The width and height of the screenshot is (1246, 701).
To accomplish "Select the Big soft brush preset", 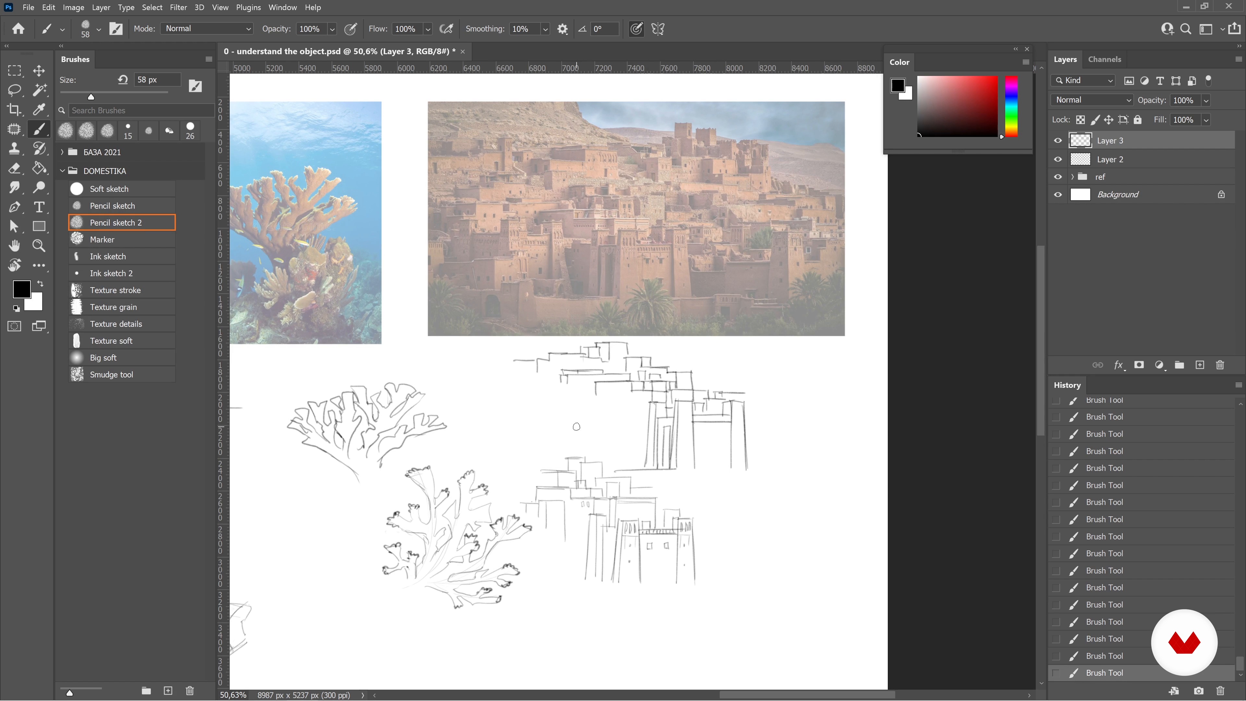I will tap(122, 358).
